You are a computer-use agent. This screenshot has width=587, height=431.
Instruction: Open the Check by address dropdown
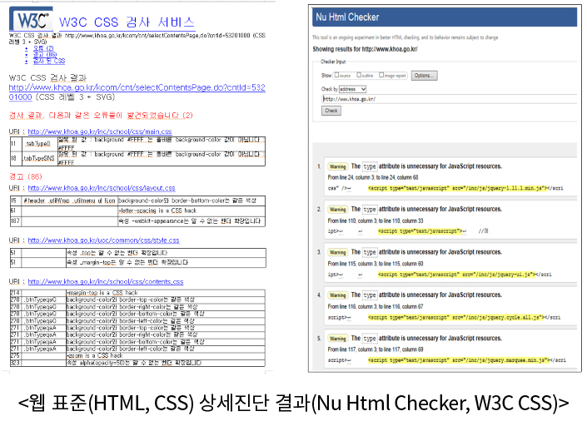(352, 89)
